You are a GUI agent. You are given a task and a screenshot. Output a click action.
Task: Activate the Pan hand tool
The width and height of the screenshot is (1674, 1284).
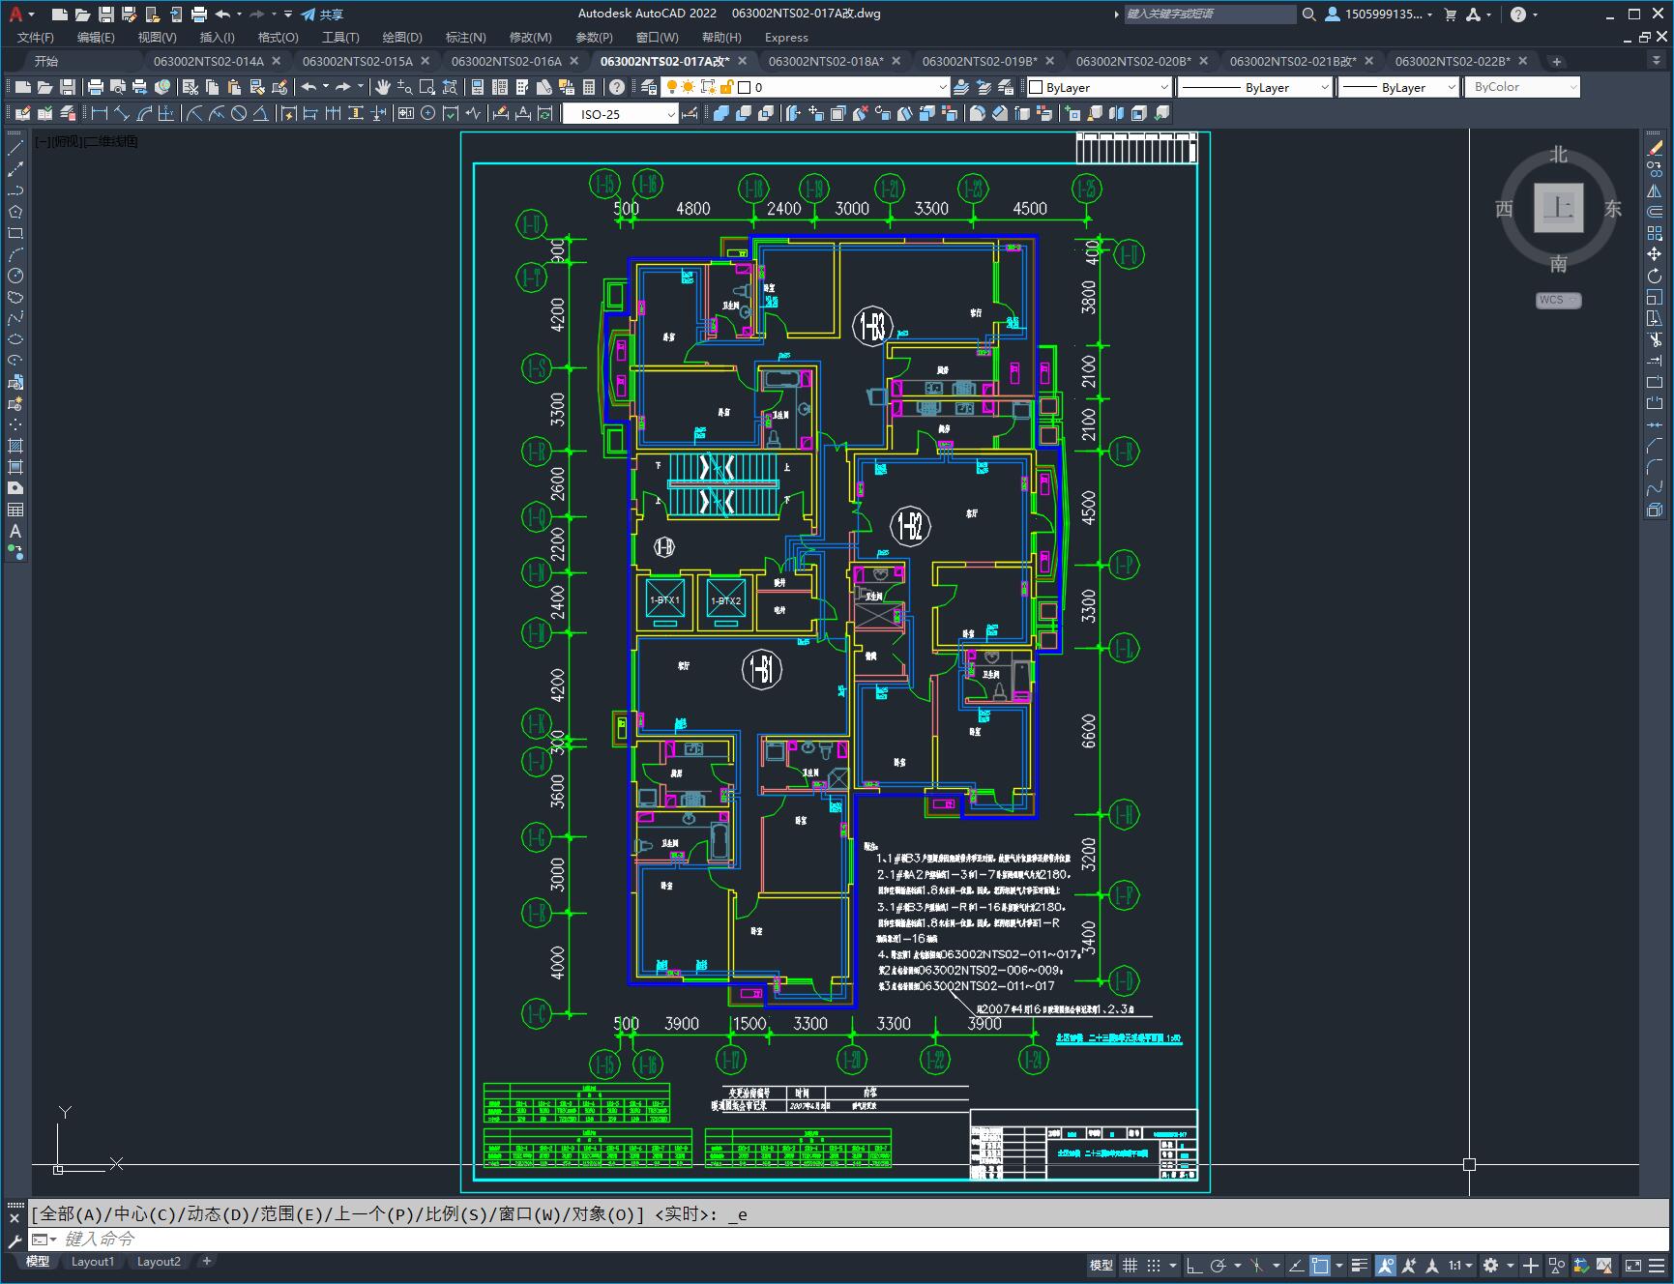point(383,87)
